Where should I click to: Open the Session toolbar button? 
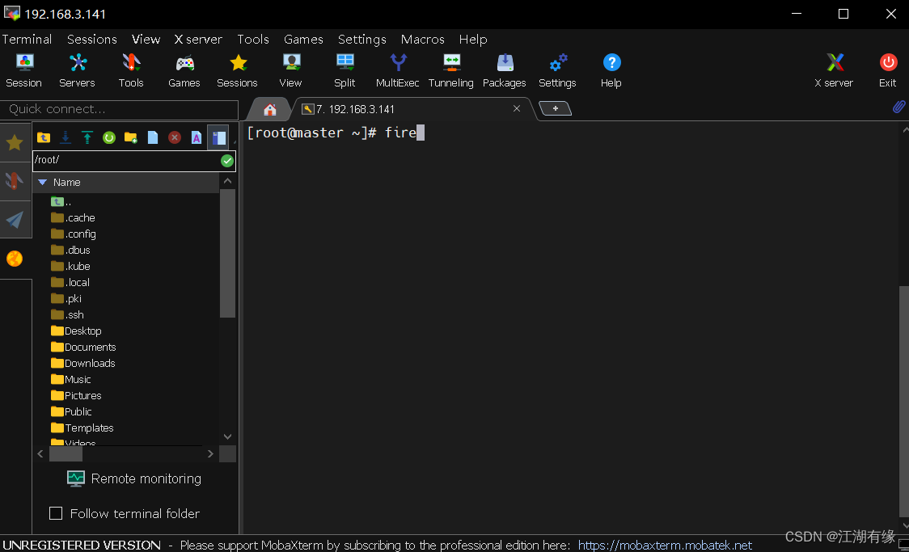[x=23, y=70]
